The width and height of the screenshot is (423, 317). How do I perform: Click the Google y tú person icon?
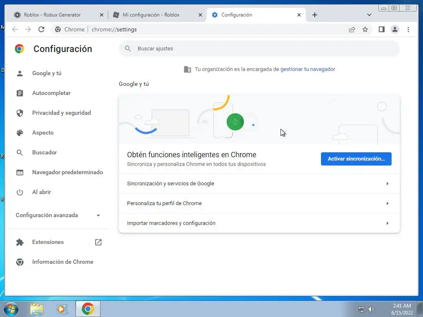(20, 73)
